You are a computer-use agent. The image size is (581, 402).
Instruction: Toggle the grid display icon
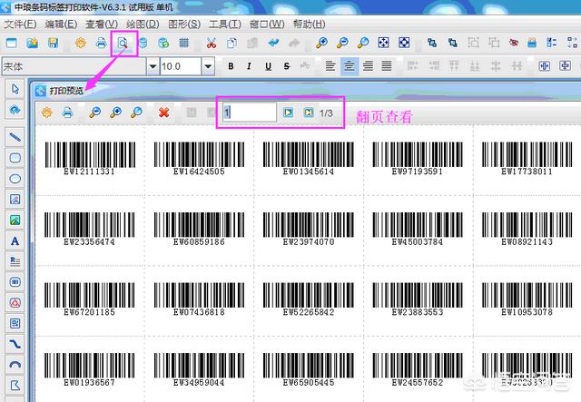[183, 43]
